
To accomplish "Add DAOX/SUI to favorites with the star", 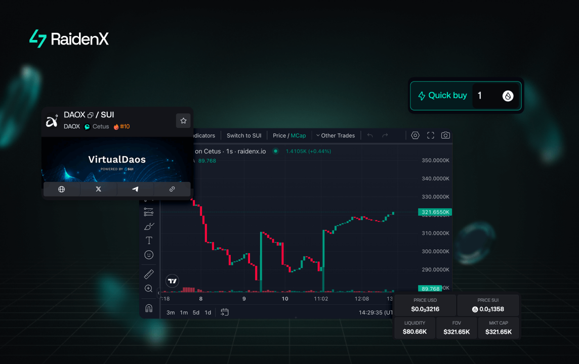I will click(183, 121).
